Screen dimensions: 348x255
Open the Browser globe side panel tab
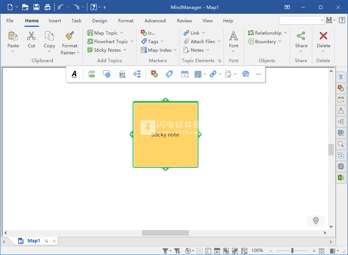(341, 166)
